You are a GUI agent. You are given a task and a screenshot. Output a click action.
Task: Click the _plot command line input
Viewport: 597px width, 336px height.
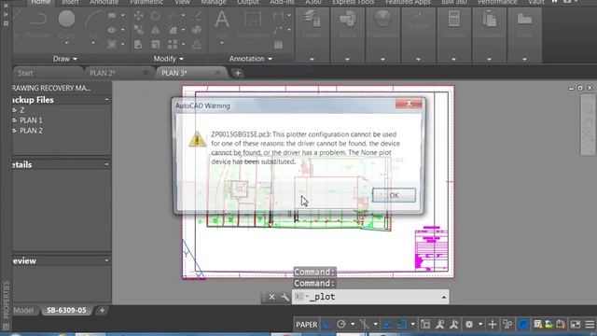(370, 297)
